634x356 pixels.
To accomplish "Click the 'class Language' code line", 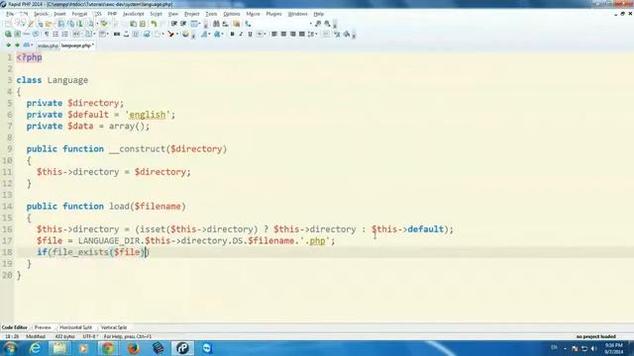I will click(x=53, y=80).
